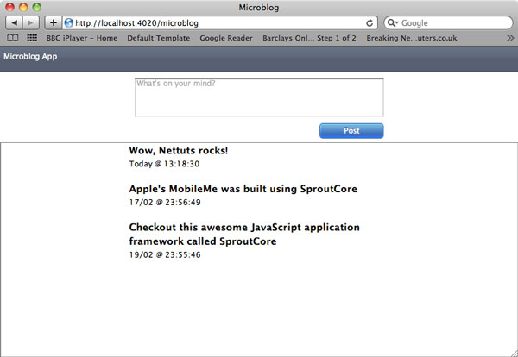Select the 'Checkout this awesome JavaScript application' post
This screenshot has height=357, width=518.
(244, 235)
